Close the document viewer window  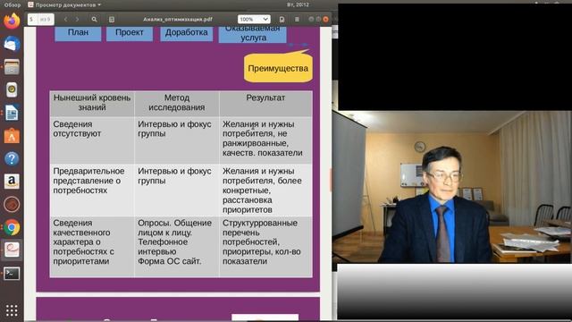[x=325, y=19]
